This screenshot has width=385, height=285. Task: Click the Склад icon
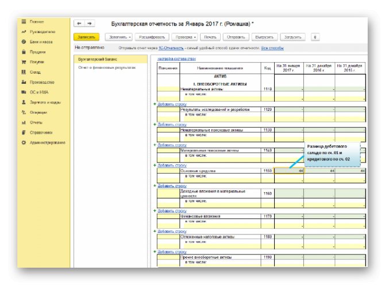coord(24,72)
